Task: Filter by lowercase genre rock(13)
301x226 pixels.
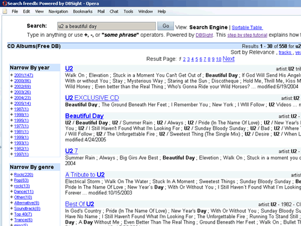Action: click(x=22, y=186)
